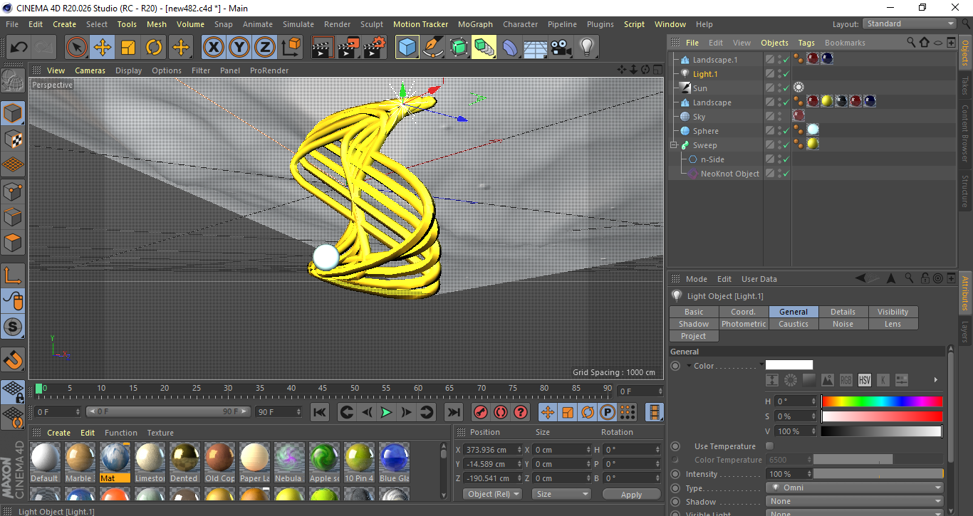
Task: Select the Move tool
Action: click(103, 48)
